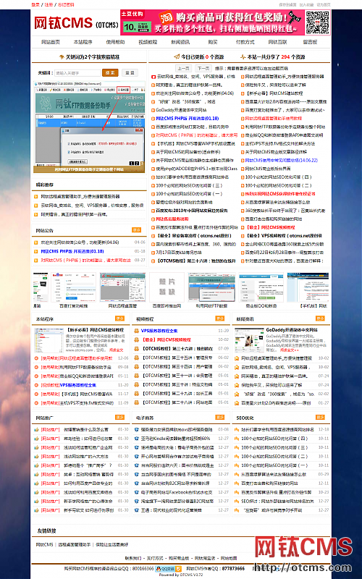Open the 留言板 nav item
Viewport: 362px width, 579px height.
click(x=310, y=42)
